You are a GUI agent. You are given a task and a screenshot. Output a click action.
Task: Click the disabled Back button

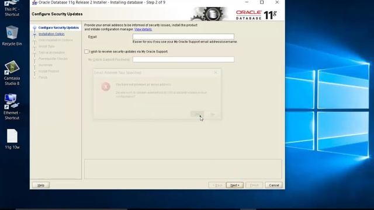click(x=217, y=185)
